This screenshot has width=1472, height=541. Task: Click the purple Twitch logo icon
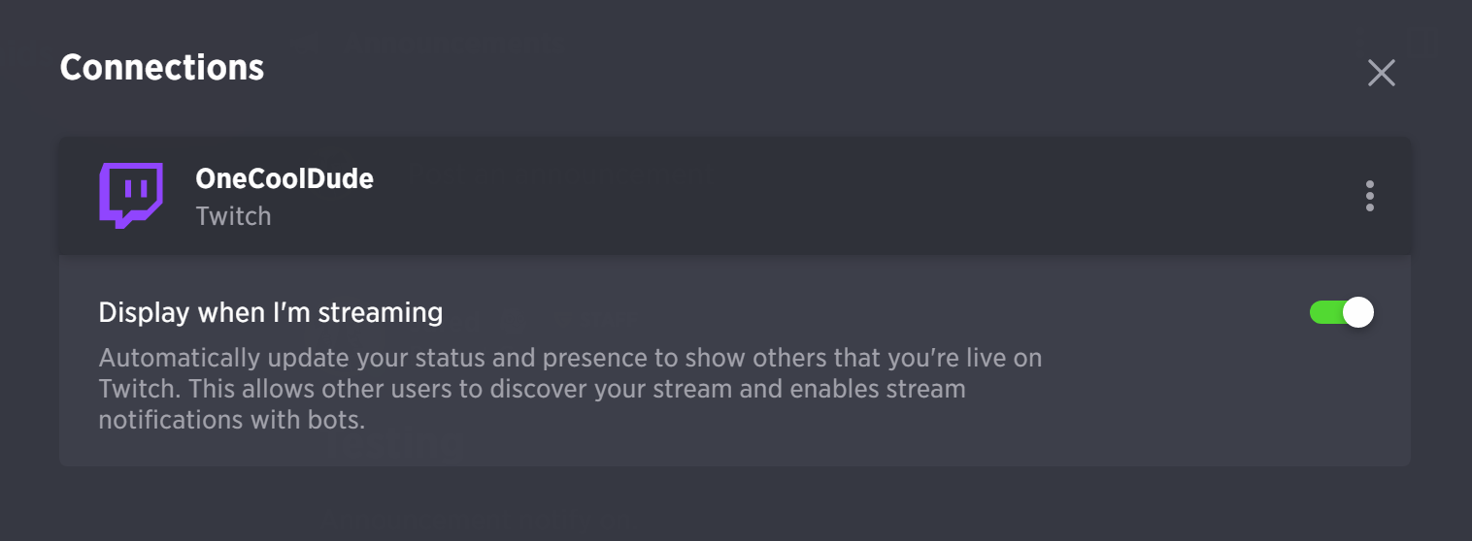pyautogui.click(x=130, y=196)
